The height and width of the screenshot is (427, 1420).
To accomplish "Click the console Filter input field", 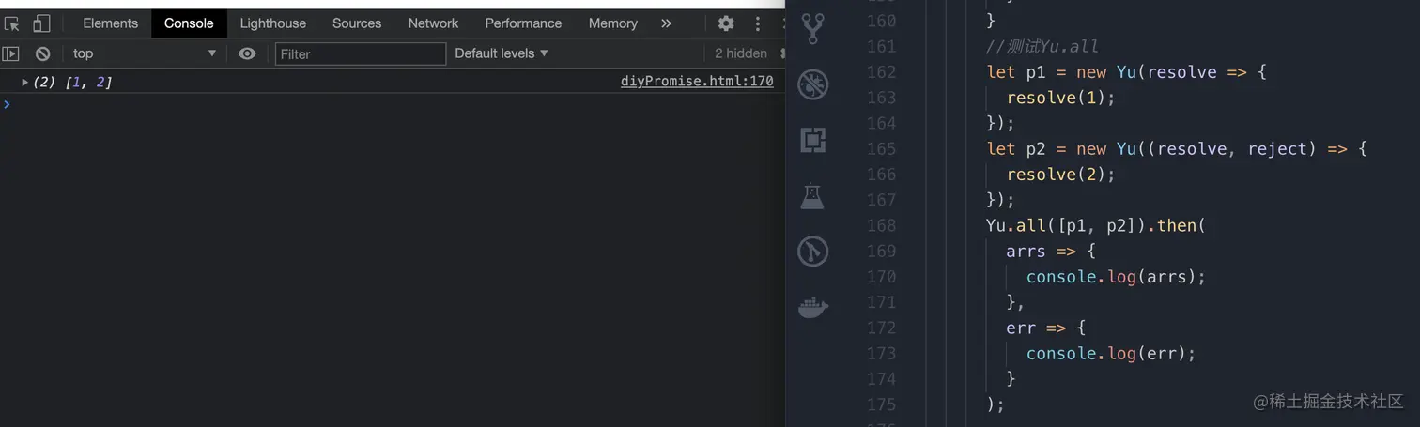I will pos(361,53).
